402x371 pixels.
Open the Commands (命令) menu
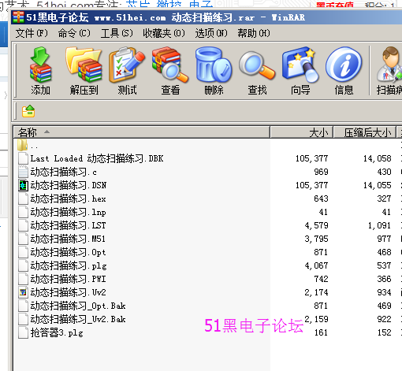(x=74, y=33)
